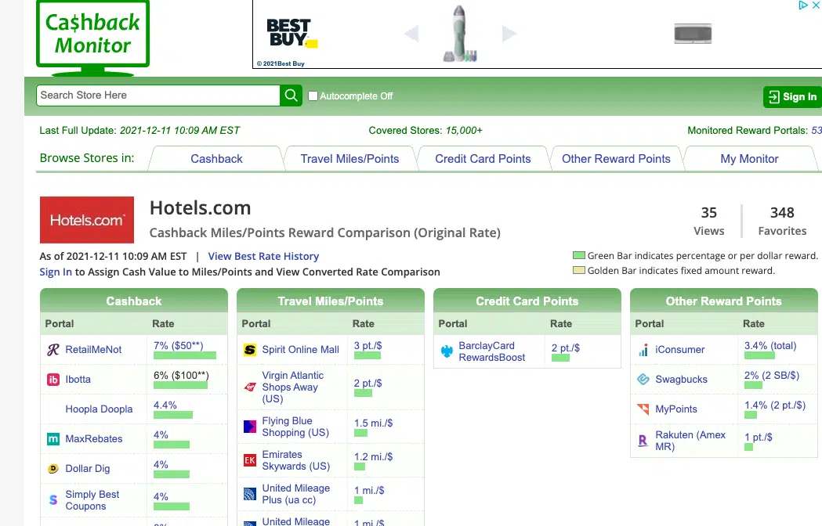Click the Virgin Atlantic 2 pt./$ rate
The height and width of the screenshot is (526, 822).
click(368, 384)
